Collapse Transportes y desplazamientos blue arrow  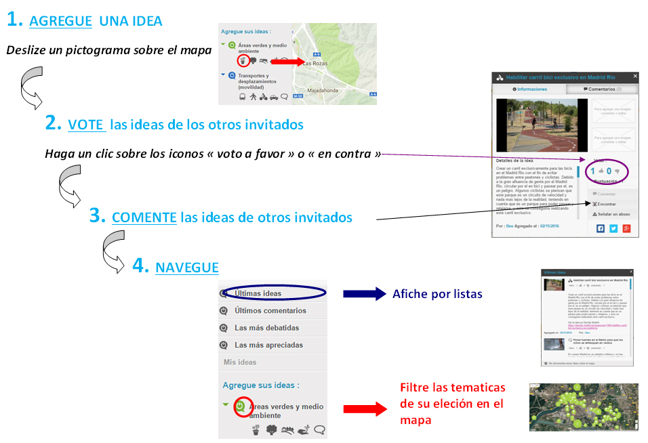[x=224, y=76]
